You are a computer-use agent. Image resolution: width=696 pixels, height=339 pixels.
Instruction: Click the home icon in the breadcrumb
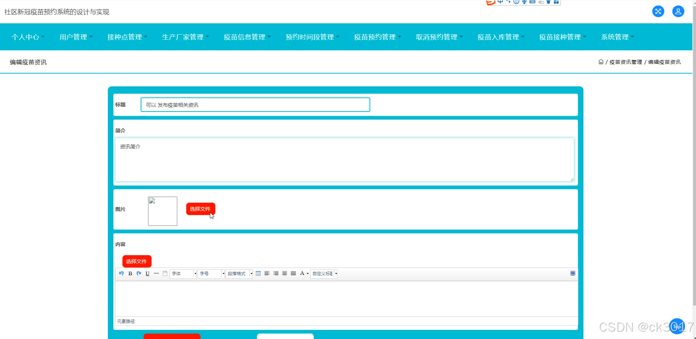coord(601,62)
